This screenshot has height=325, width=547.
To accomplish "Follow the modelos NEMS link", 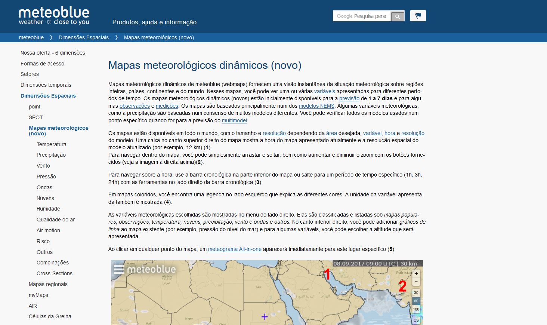I will 316,106.
